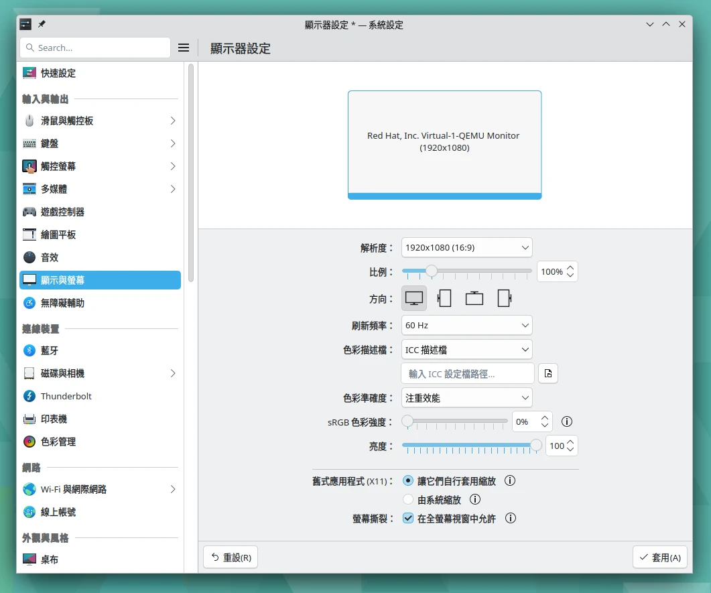
Task: Choose the last portrait orientation icon
Action: [x=505, y=298]
